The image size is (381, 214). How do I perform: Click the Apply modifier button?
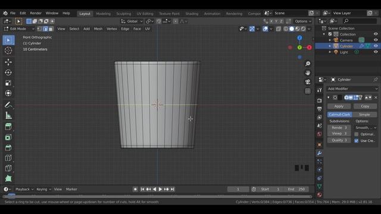coord(339,106)
